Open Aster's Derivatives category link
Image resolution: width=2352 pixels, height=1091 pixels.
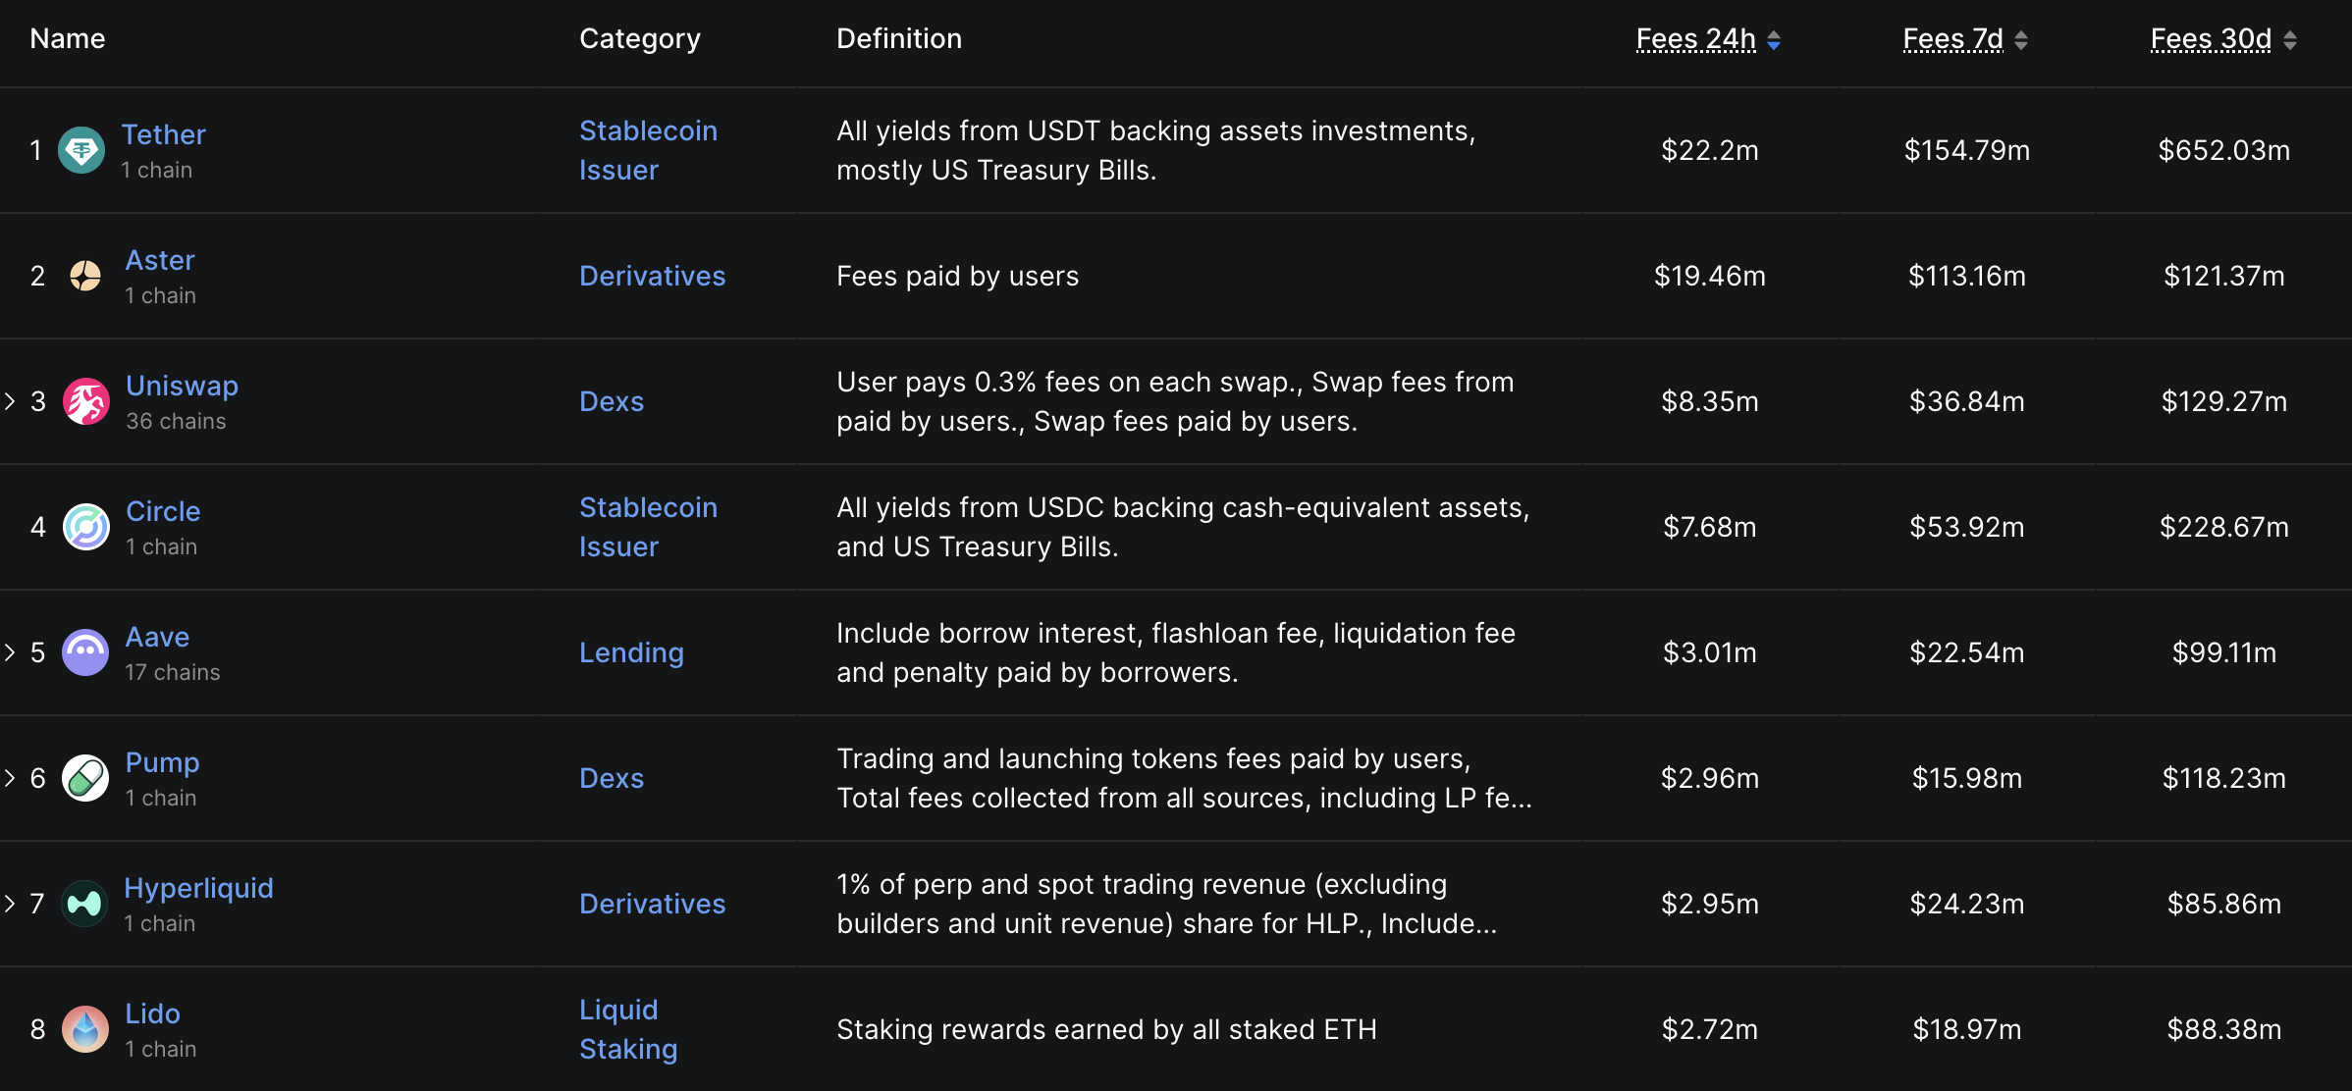click(653, 276)
